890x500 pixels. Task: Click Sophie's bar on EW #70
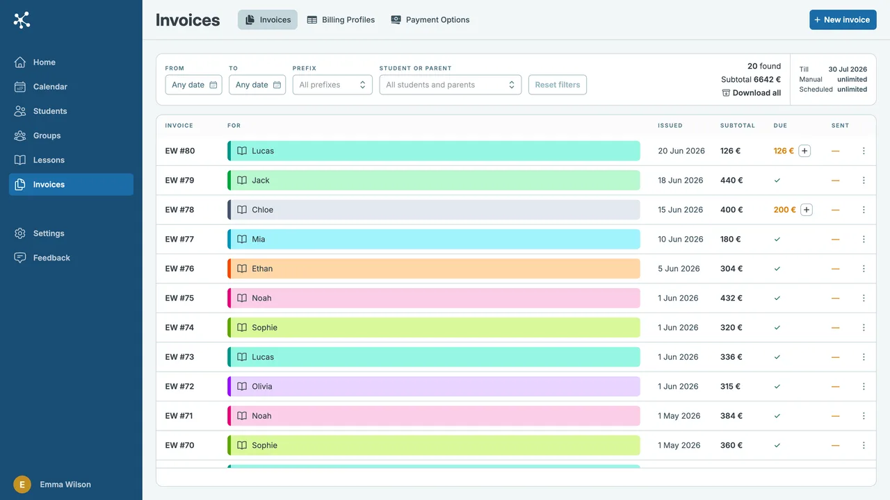(434, 446)
